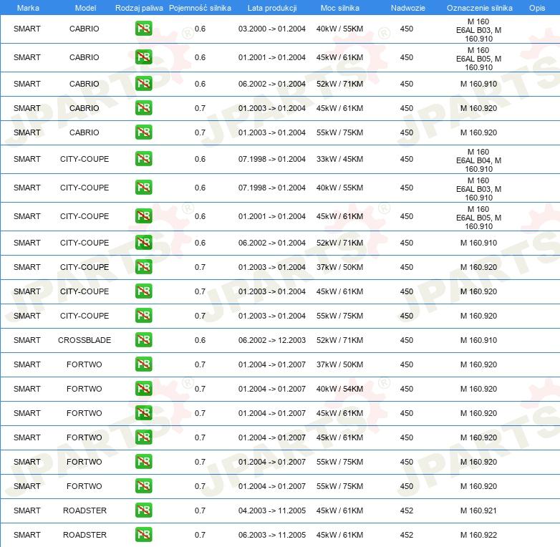Select the Moc silnika column header
The image size is (560, 547).
[x=340, y=8]
